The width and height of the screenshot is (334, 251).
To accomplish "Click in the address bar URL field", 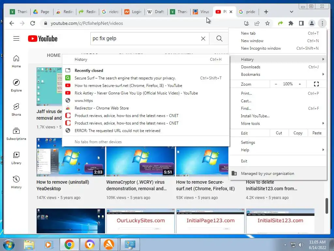I will pyautogui.click(x=141, y=23).
